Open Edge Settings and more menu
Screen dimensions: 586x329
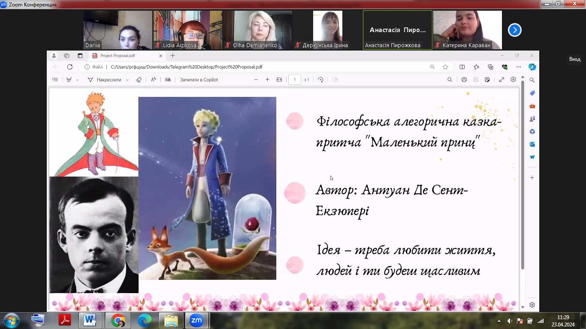519,67
